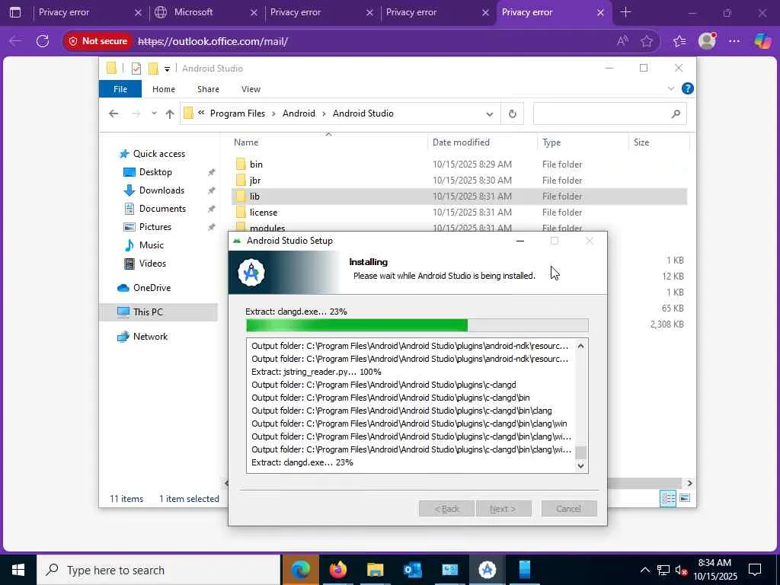Screen dimensions: 780x585
Task: Select This PC in navigation pane
Action: click(x=158, y=312)
